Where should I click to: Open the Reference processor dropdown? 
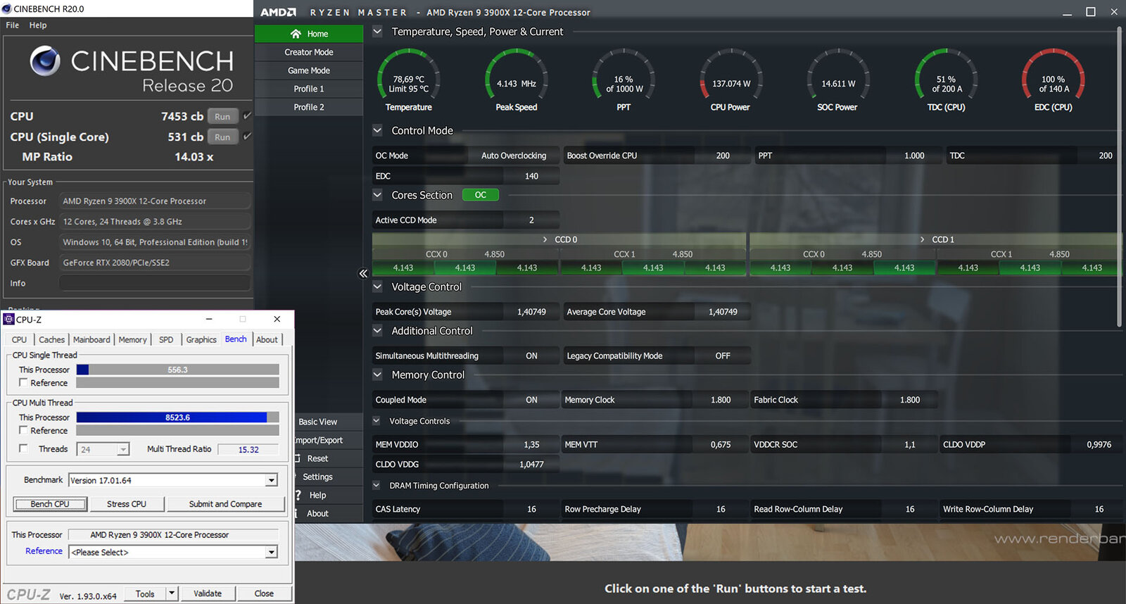point(271,553)
